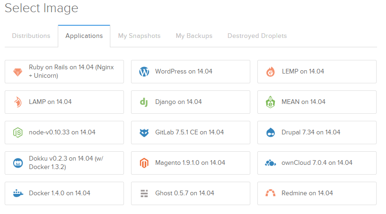Image resolution: width=386 pixels, height=214 pixels.
Task: Choose LEMP on 14.04 image
Action: point(317,72)
